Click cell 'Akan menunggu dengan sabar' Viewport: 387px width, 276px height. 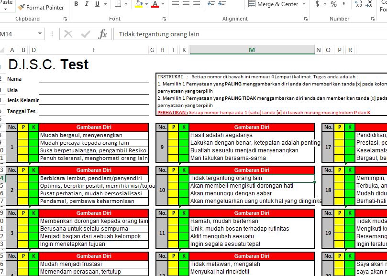[x=252, y=193]
